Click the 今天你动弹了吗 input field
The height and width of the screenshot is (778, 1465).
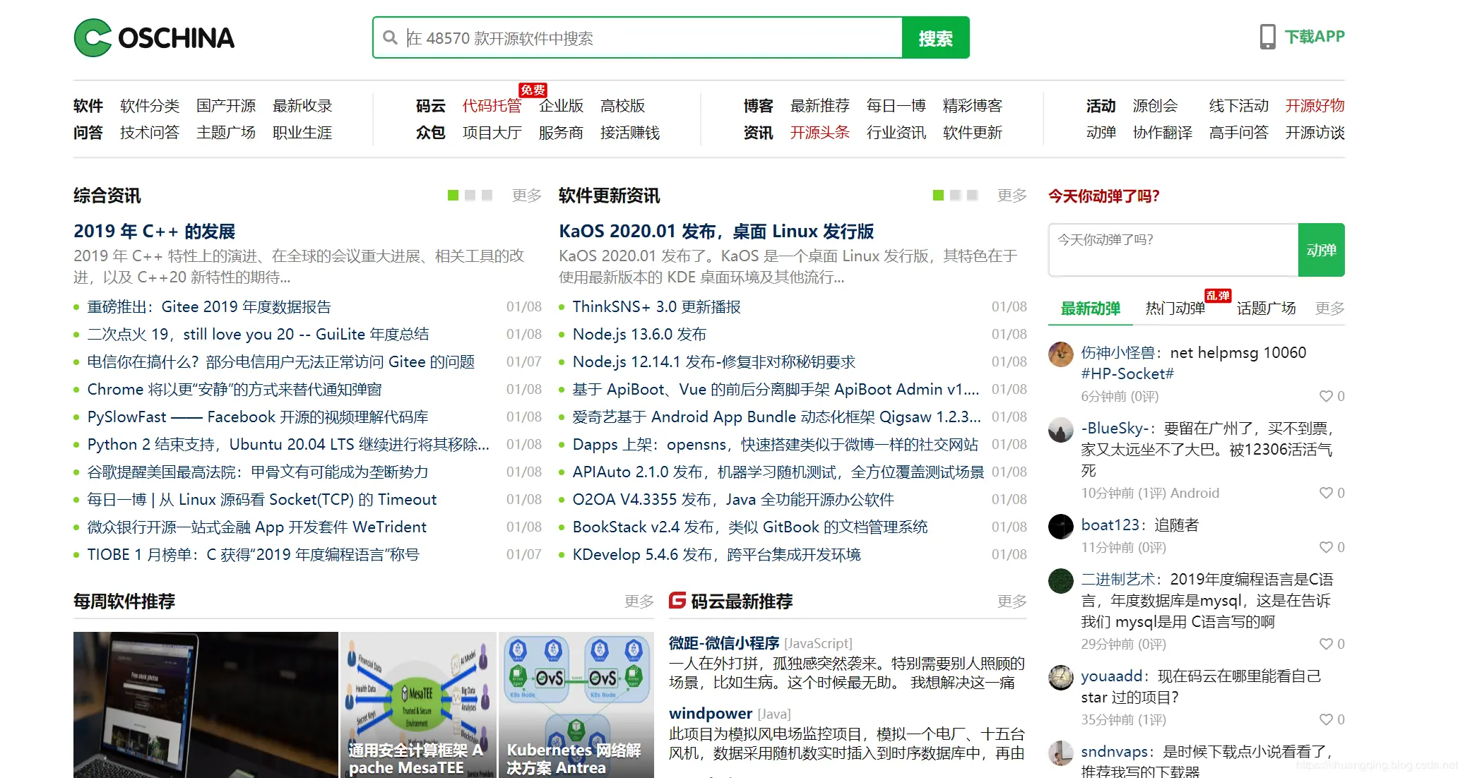coord(1173,249)
